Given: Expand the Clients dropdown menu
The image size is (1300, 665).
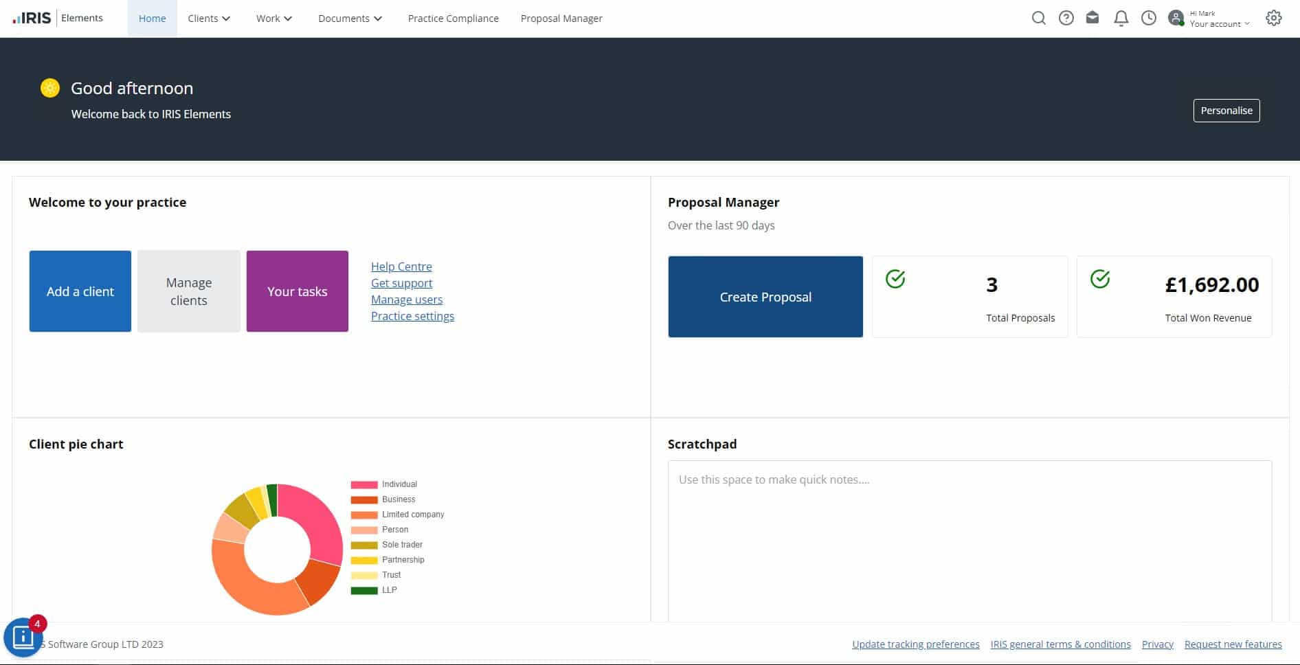Looking at the screenshot, I should click(x=208, y=18).
